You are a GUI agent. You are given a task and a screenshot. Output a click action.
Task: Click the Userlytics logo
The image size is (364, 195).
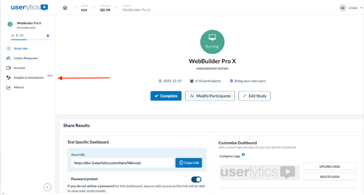click(x=30, y=7)
